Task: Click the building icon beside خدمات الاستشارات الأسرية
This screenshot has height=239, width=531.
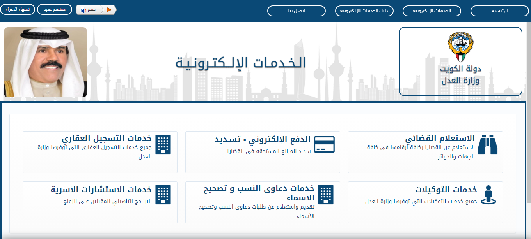Action: pos(163,195)
